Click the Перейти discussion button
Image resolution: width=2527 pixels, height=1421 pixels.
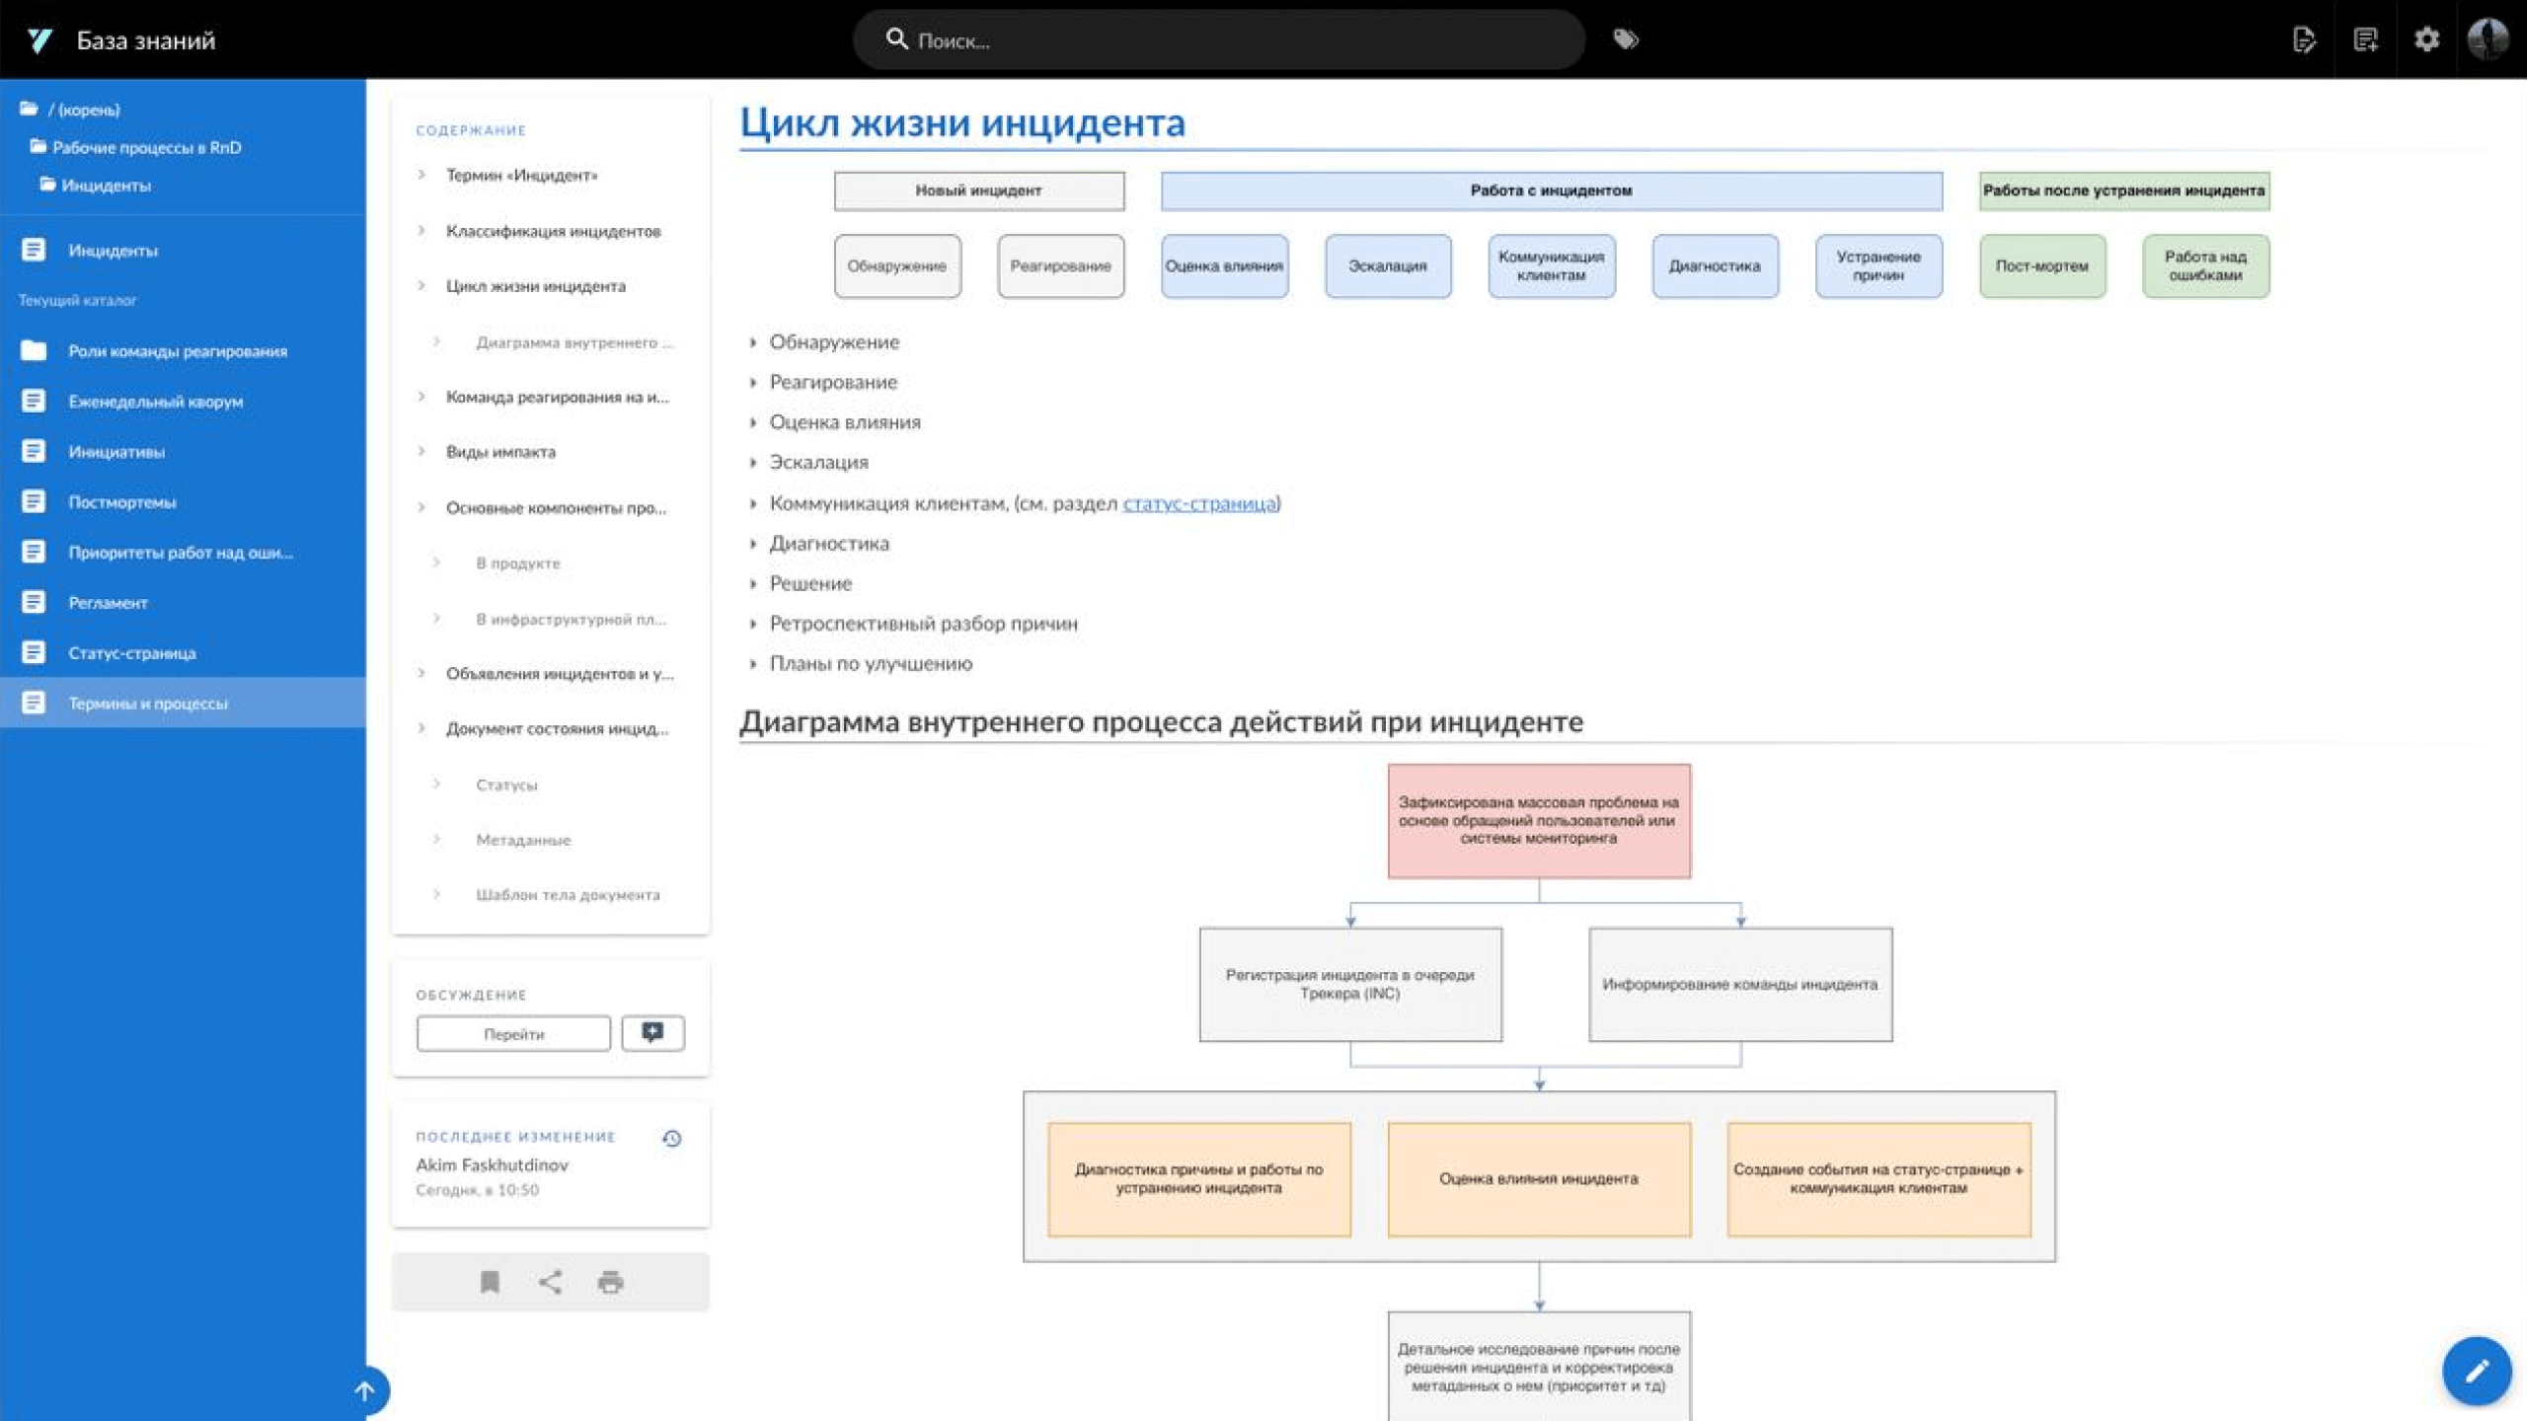tap(513, 1033)
